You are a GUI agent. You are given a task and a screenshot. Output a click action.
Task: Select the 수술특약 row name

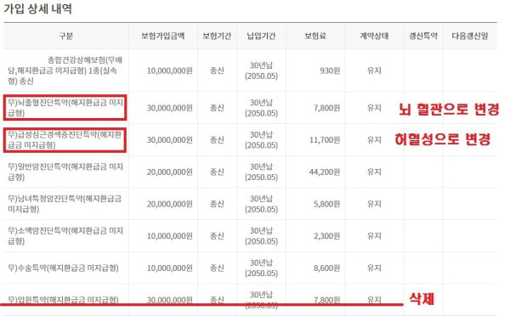click(x=63, y=268)
